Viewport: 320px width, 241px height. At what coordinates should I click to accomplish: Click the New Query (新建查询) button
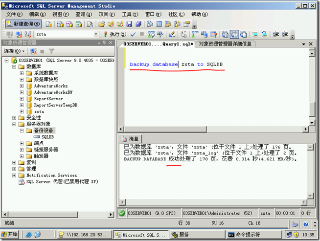pos(23,24)
